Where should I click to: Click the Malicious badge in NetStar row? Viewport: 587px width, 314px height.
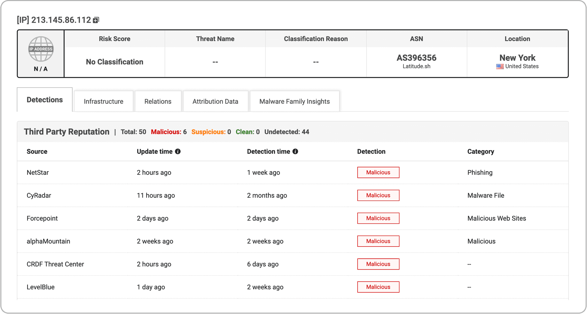[378, 172]
